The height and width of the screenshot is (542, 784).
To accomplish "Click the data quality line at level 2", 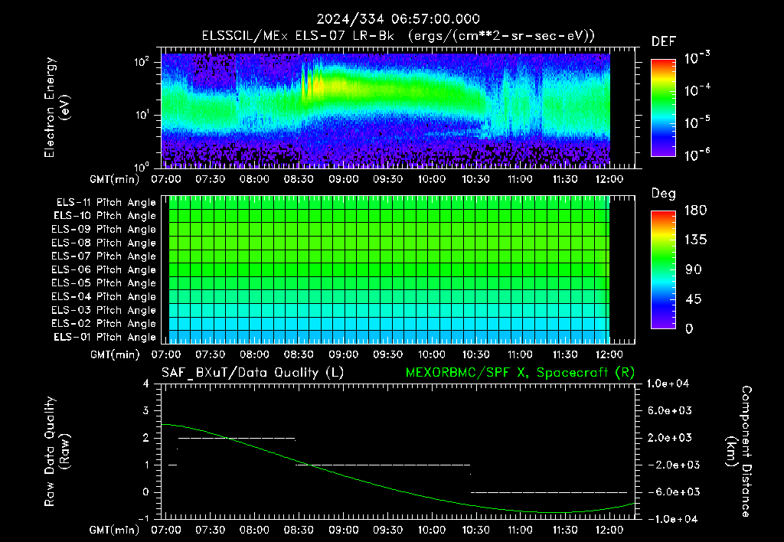I will point(237,439).
